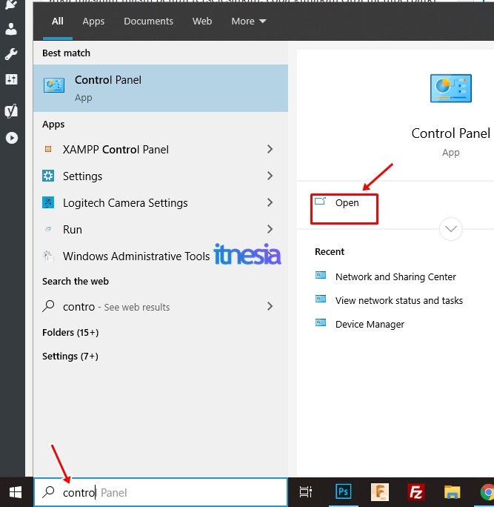Click the sliders settings icon in sidebar
Image resolution: width=494 pixels, height=507 pixels.
pyautogui.click(x=11, y=79)
